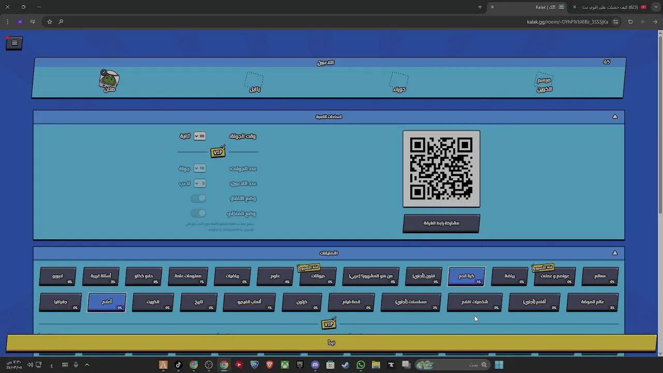Select the player slot named ياليل
Screen dimensions: 663x373
pyautogui.click(x=254, y=83)
